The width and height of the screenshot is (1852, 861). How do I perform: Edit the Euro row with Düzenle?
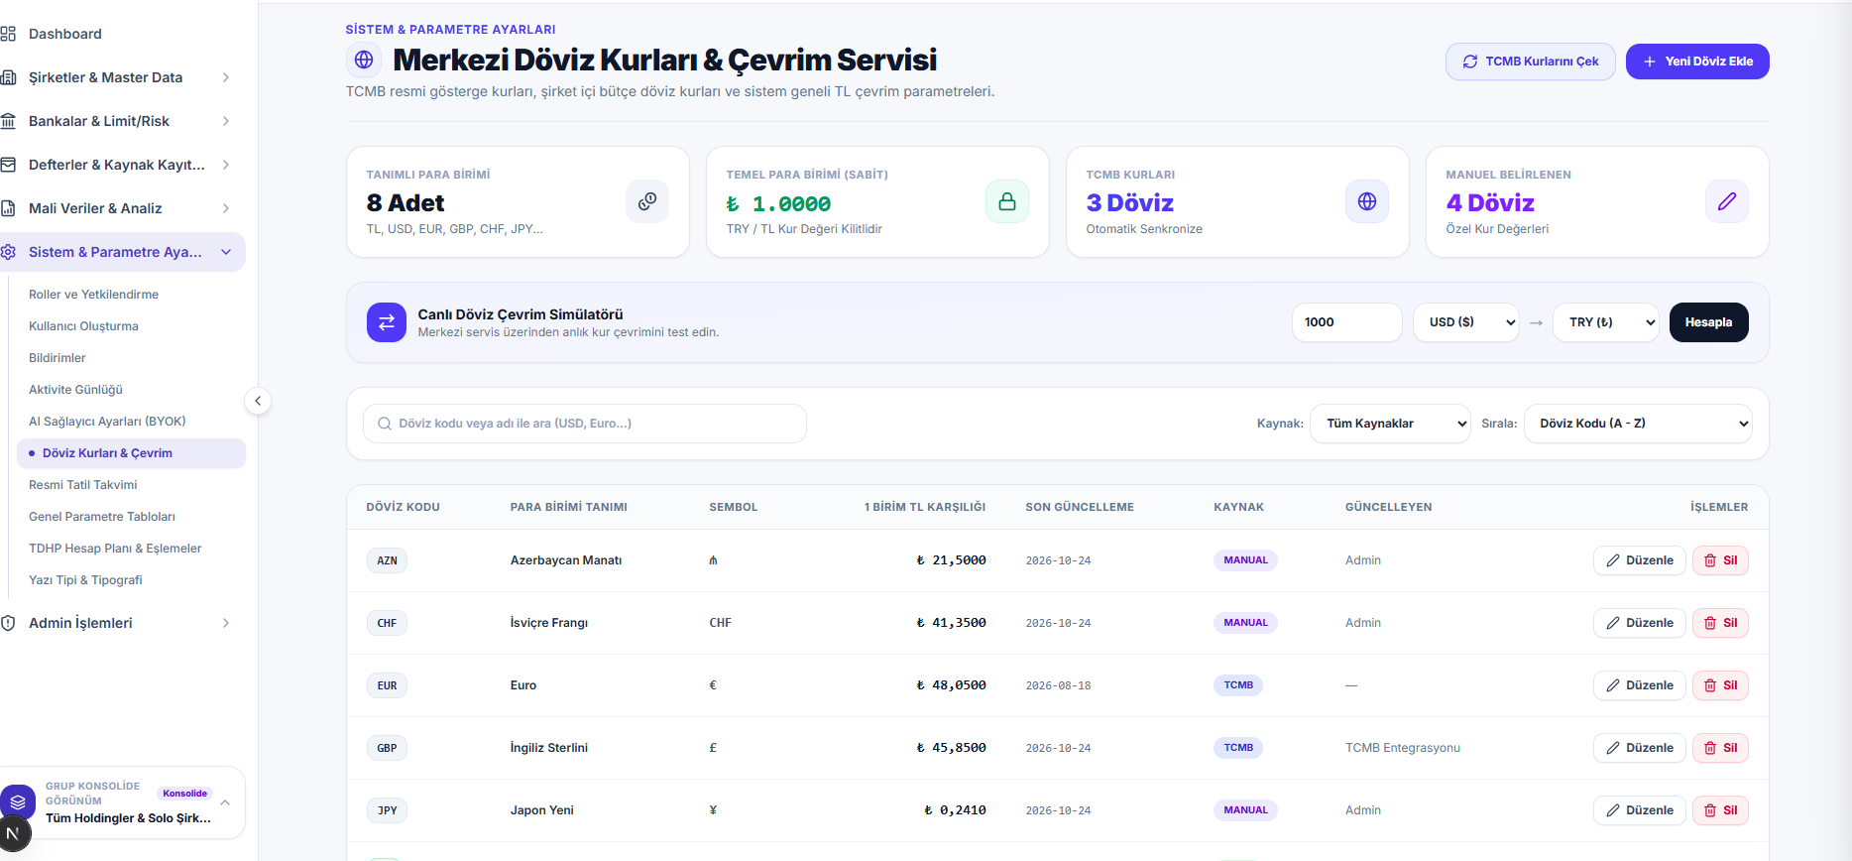1640,685
